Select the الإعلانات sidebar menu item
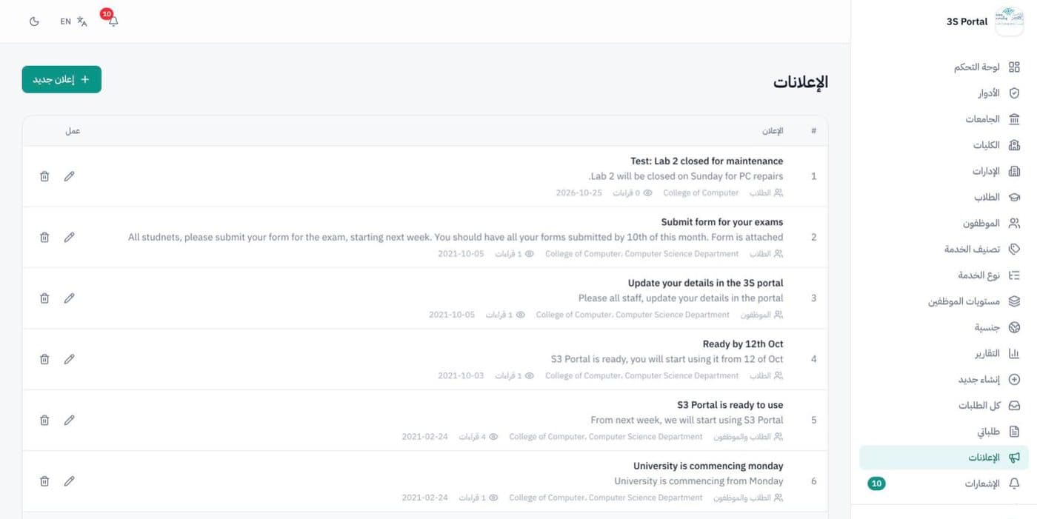The image size is (1037, 519). coord(944,458)
